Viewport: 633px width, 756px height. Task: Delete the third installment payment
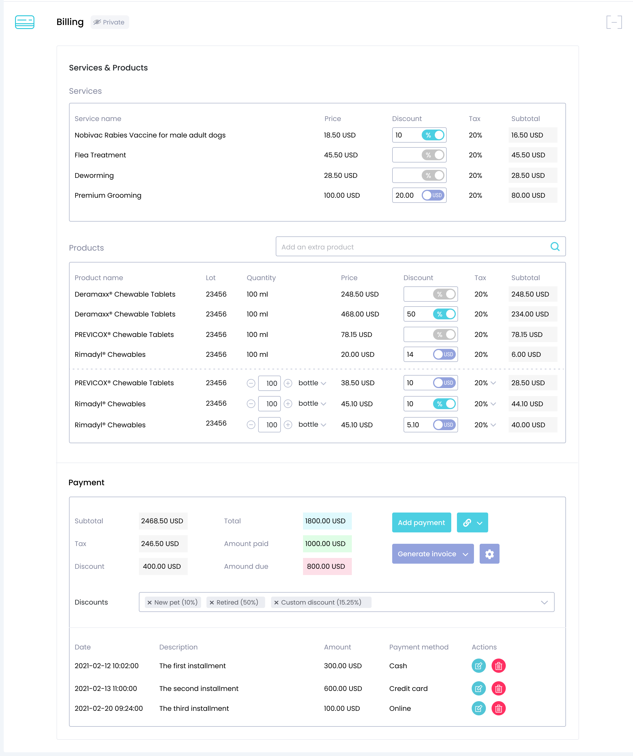498,708
